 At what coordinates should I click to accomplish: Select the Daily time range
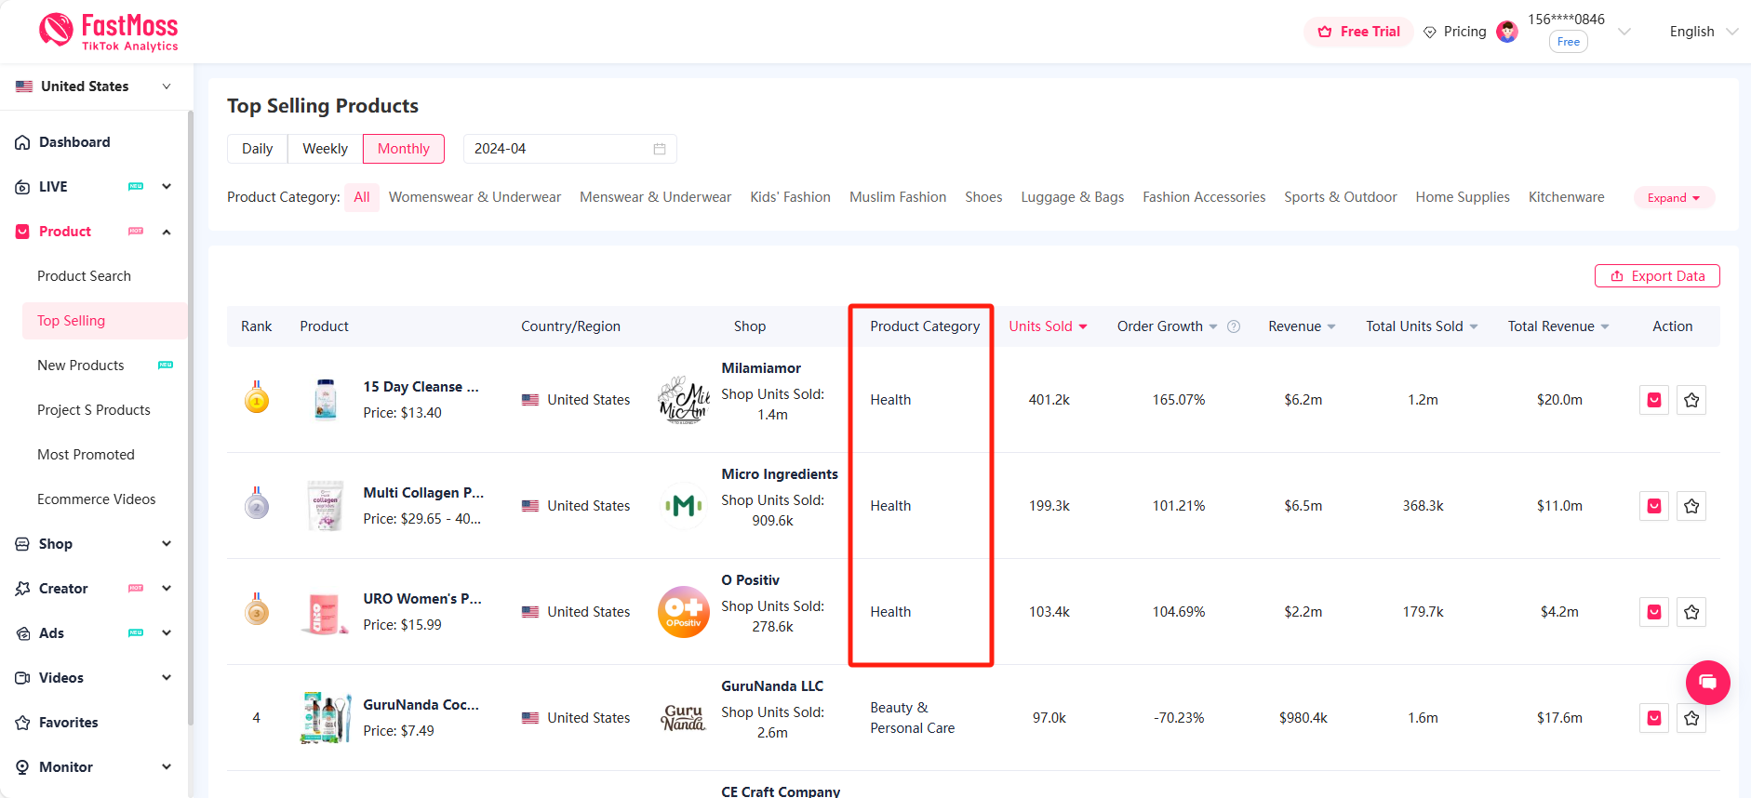coord(257,149)
